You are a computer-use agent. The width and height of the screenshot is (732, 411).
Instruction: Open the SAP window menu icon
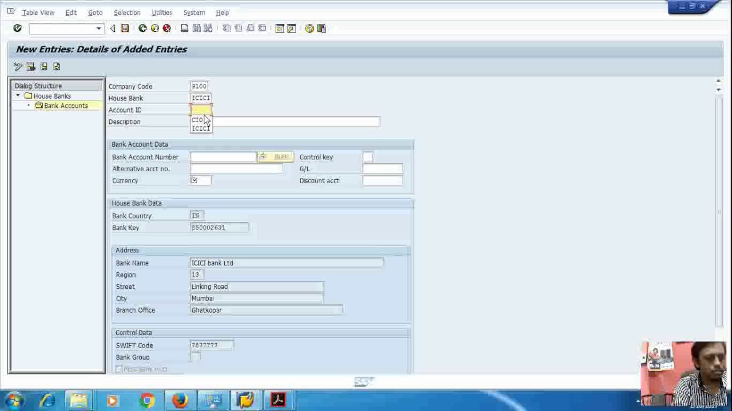[11, 11]
